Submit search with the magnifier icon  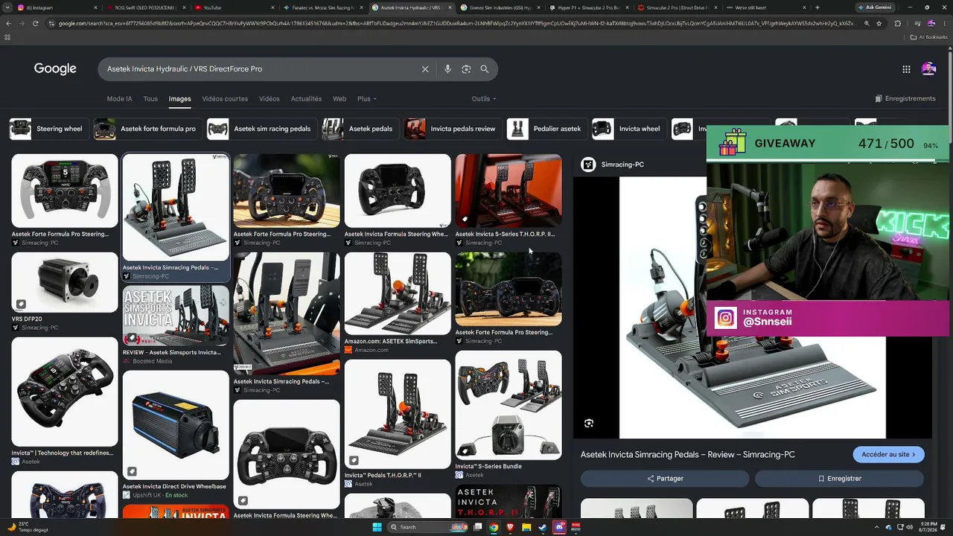(x=485, y=69)
